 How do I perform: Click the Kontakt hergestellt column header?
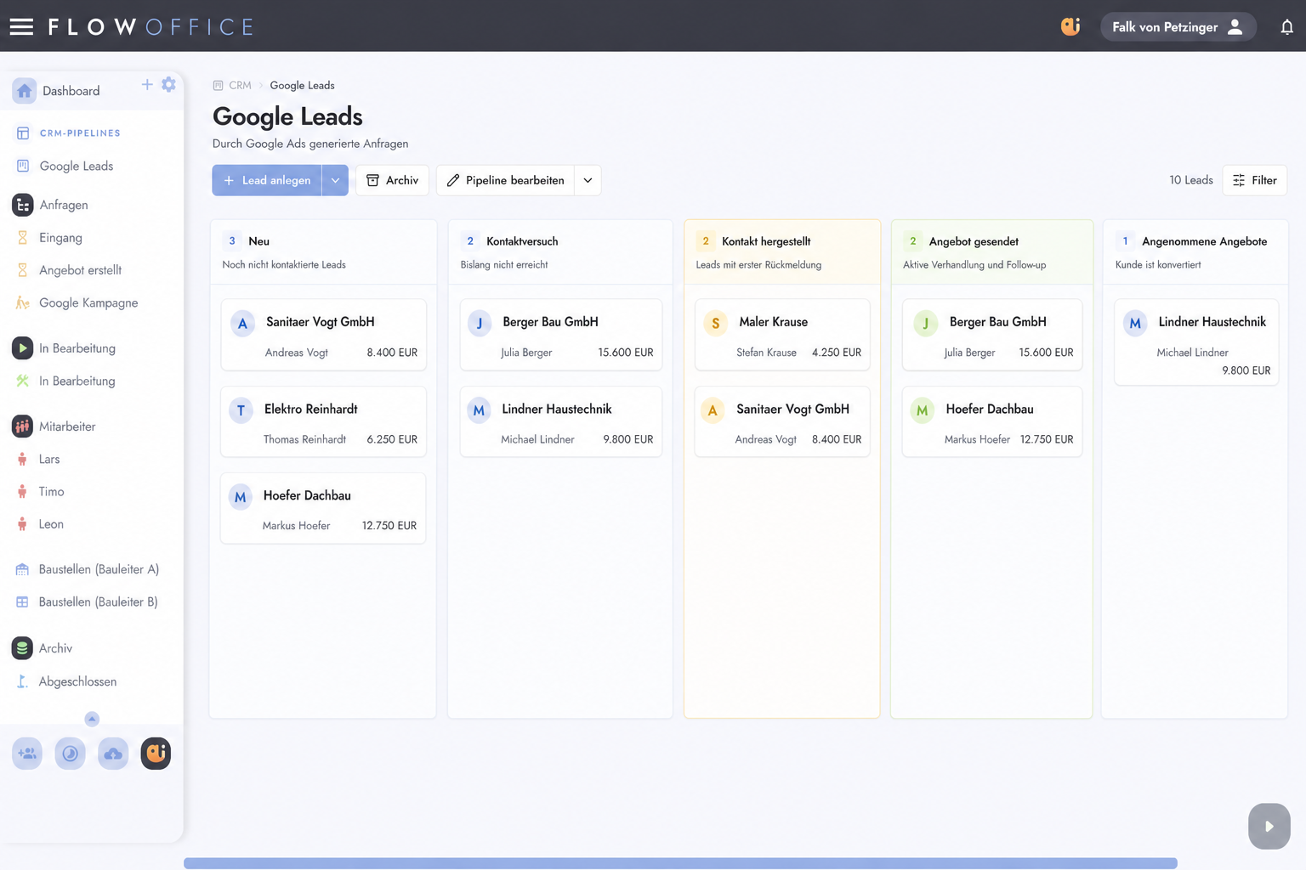pyautogui.click(x=782, y=251)
